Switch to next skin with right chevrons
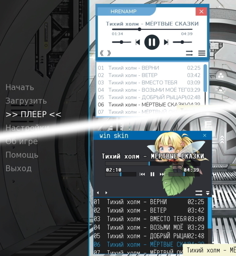This screenshot has width=236, height=256. (x=109, y=53)
